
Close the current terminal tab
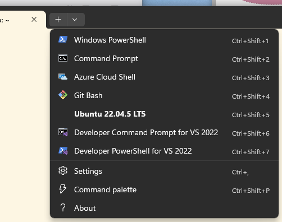pos(34,20)
